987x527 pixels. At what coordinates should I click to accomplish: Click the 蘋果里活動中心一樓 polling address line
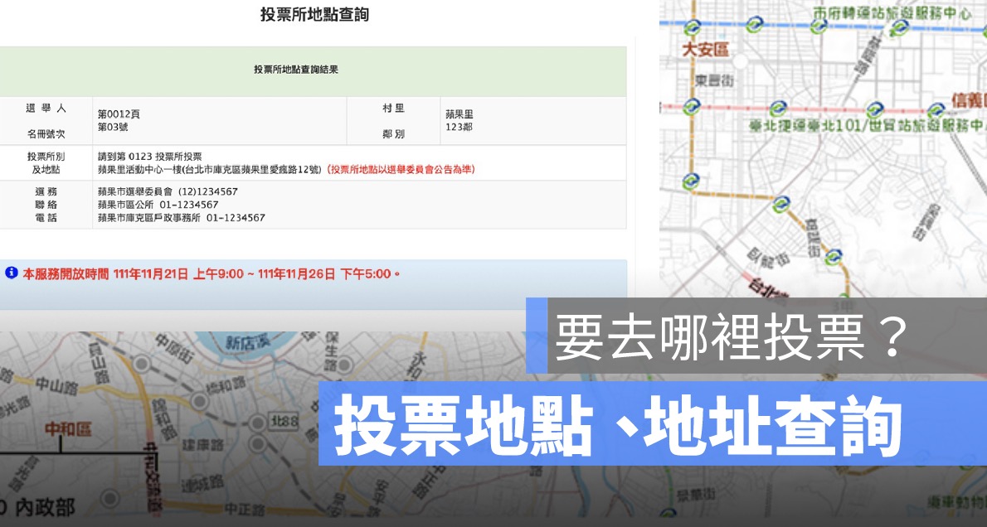[210, 169]
